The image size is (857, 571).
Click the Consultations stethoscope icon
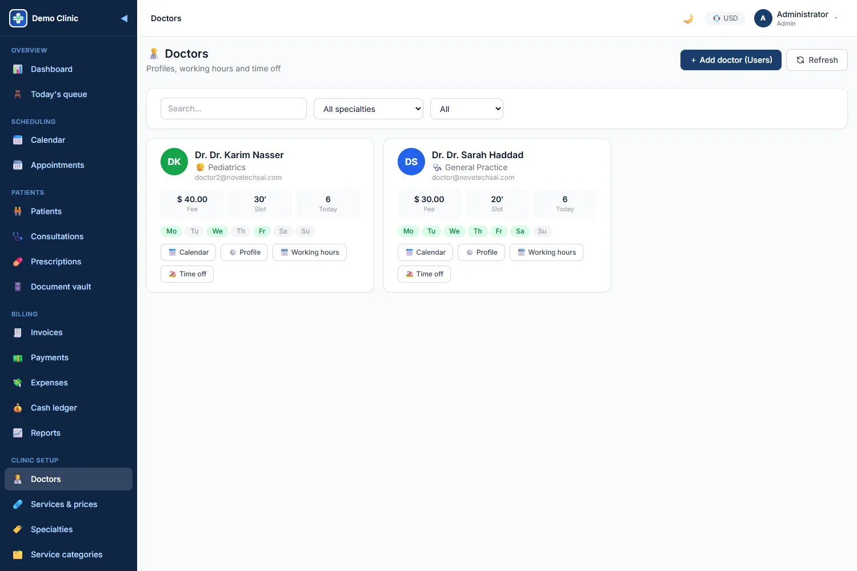click(18, 236)
